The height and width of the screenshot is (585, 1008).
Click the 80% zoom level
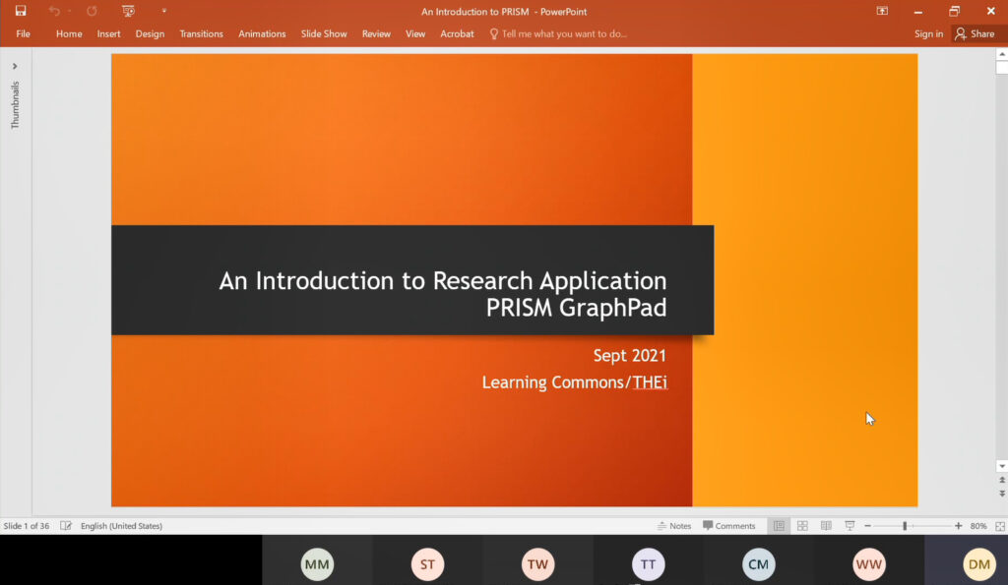pos(978,526)
